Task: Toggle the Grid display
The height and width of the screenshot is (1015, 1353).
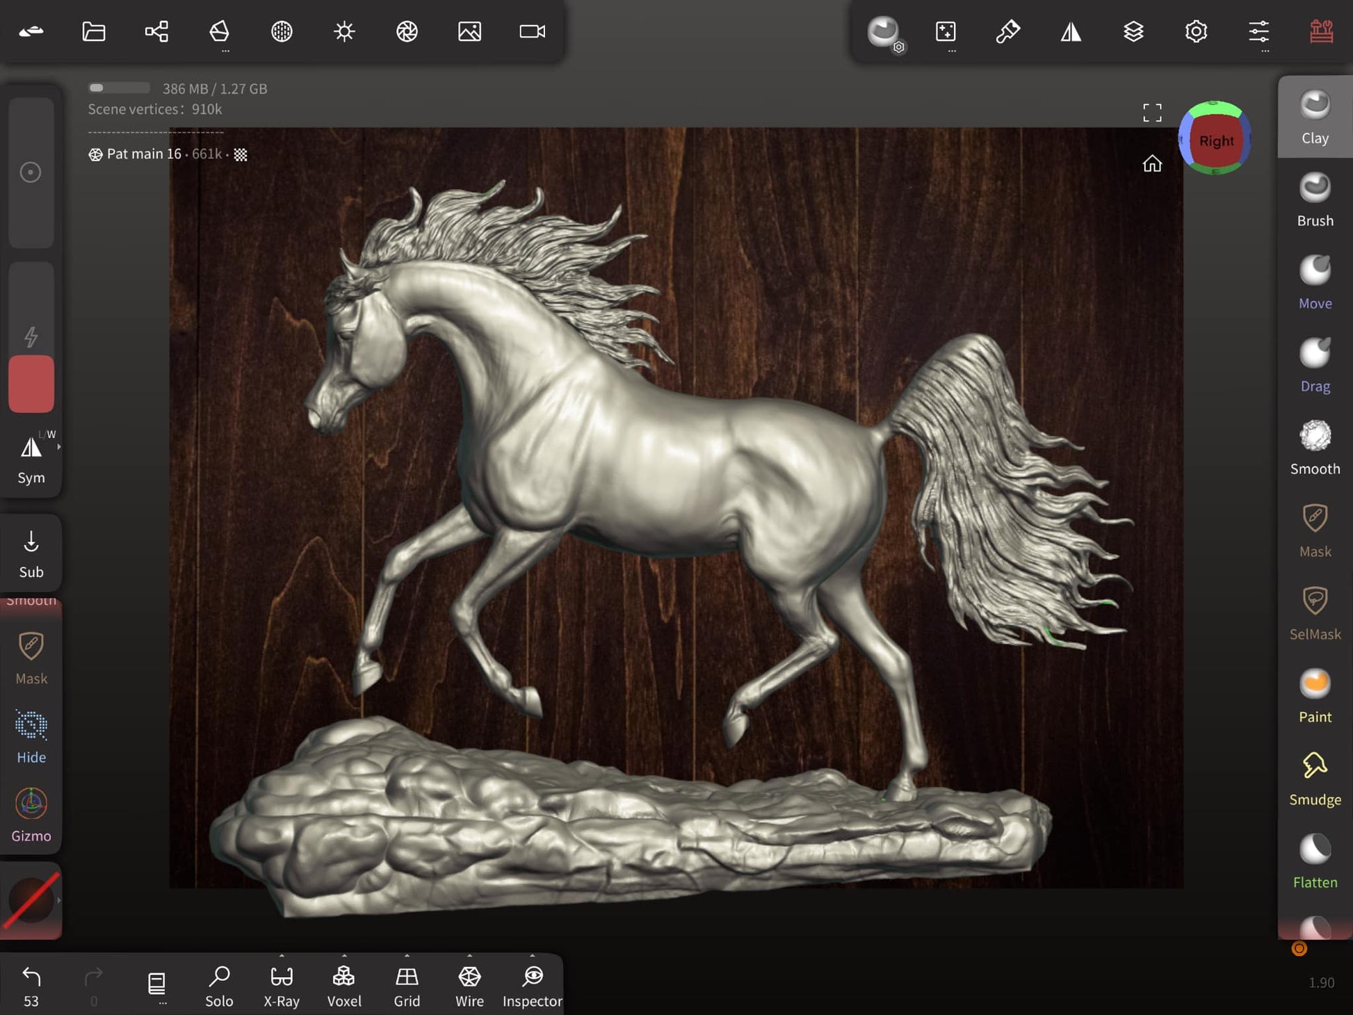Action: coord(407,985)
